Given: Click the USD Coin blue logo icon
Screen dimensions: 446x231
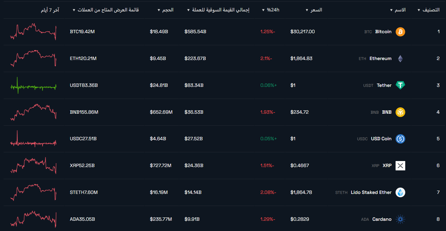Looking at the screenshot, I should click(400, 139).
